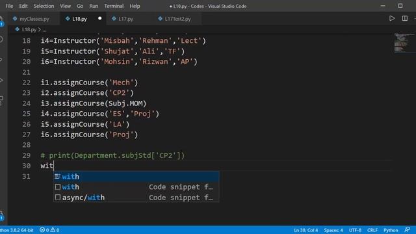This screenshot has height=234, width=416.
Task: Click line number 24 in gutter
Action: [26, 103]
